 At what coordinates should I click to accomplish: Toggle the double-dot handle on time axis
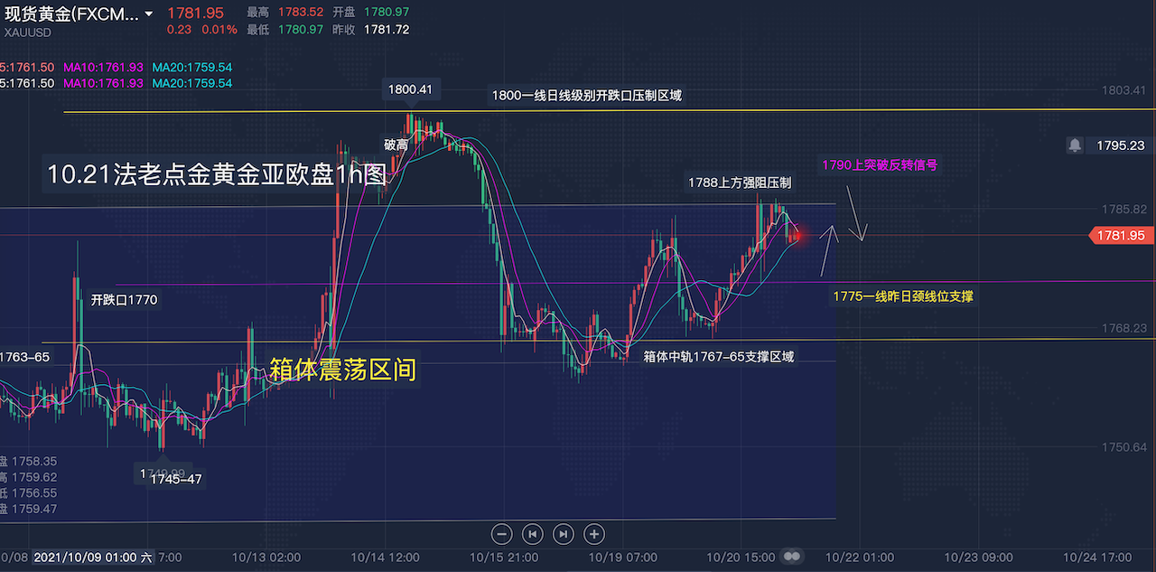tap(792, 557)
